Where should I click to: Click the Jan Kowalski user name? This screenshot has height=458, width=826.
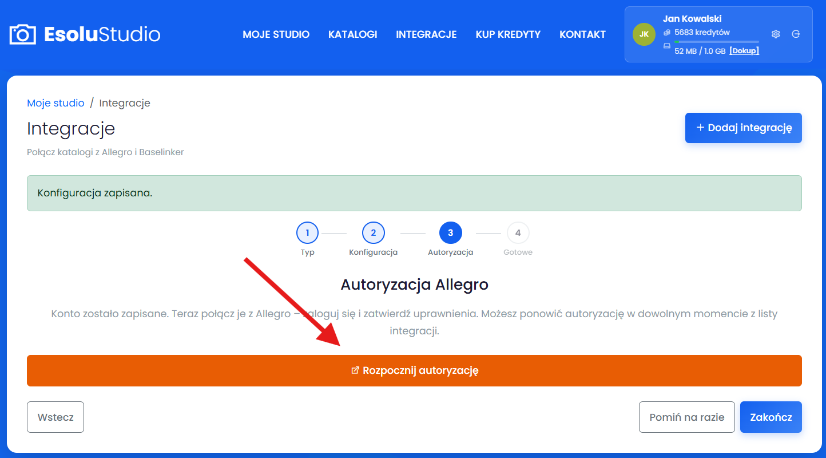[x=692, y=19]
